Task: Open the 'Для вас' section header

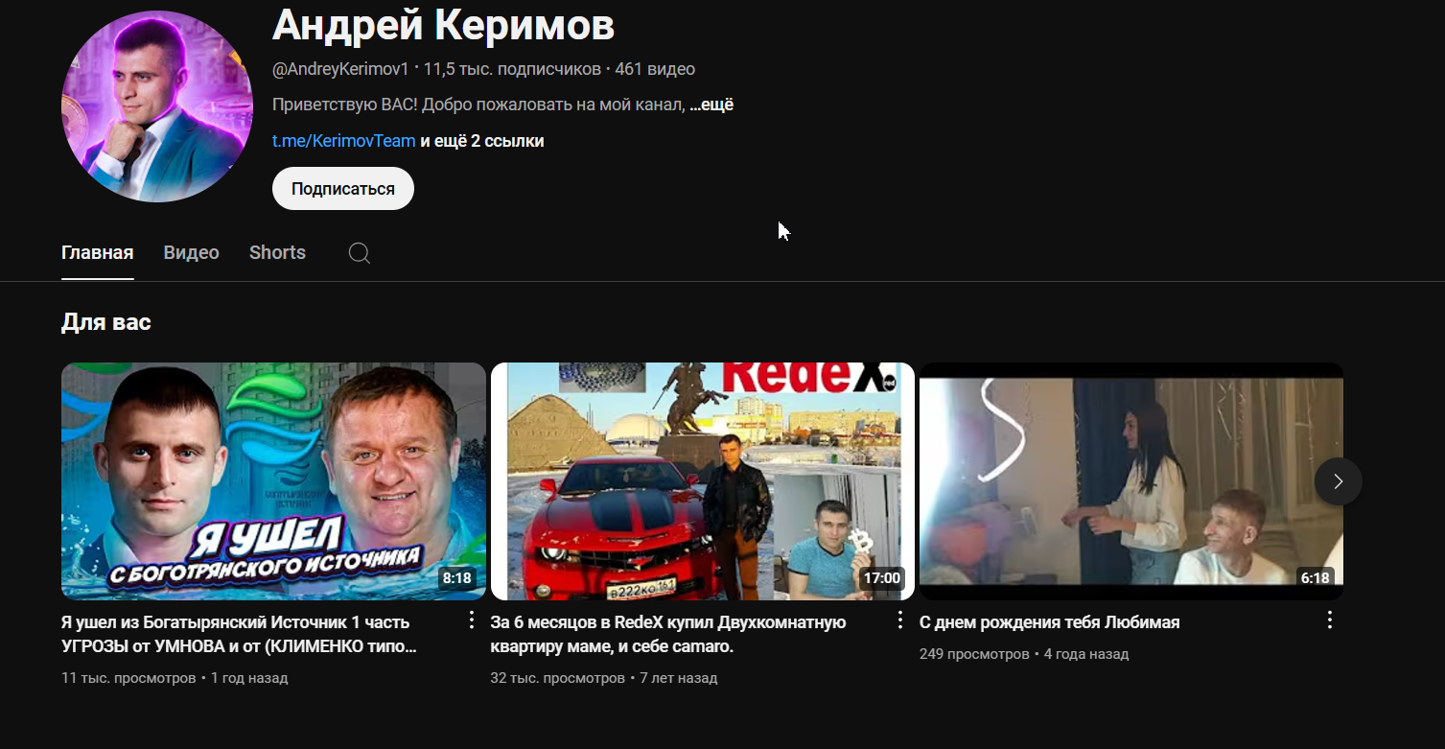Action: tap(105, 321)
